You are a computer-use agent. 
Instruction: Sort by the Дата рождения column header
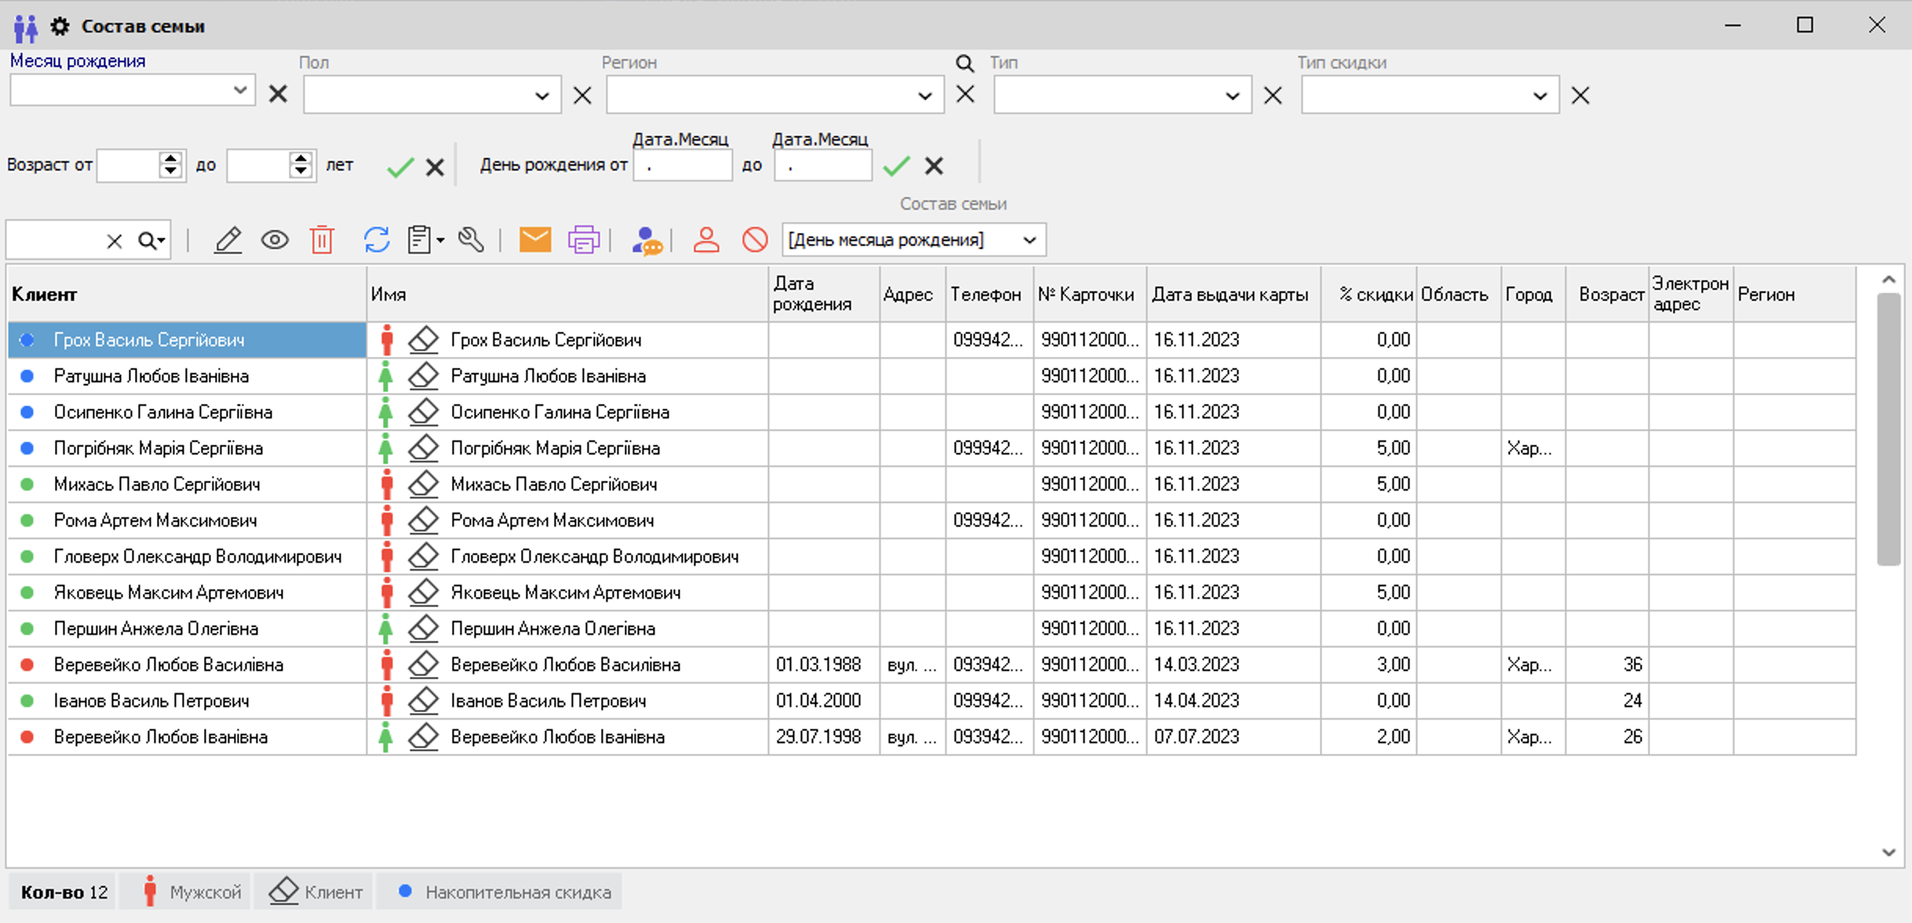[823, 294]
